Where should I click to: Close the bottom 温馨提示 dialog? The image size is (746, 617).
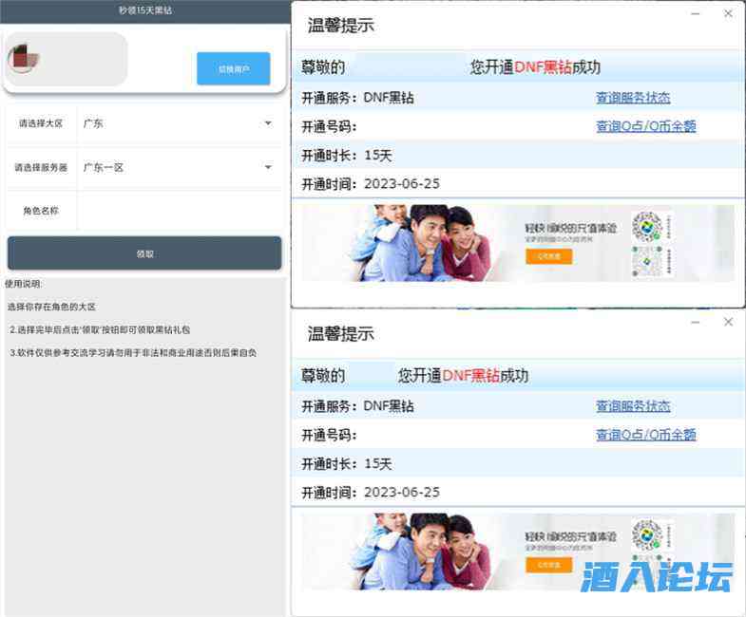728,322
